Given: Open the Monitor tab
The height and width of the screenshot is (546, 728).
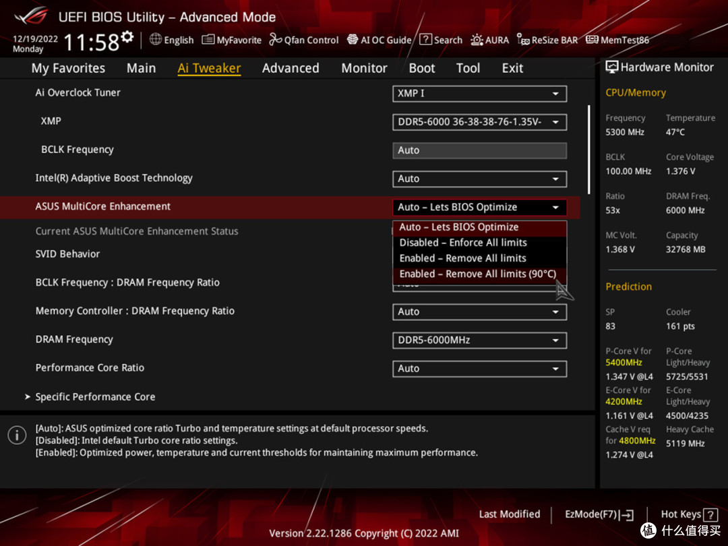Looking at the screenshot, I should [x=365, y=68].
